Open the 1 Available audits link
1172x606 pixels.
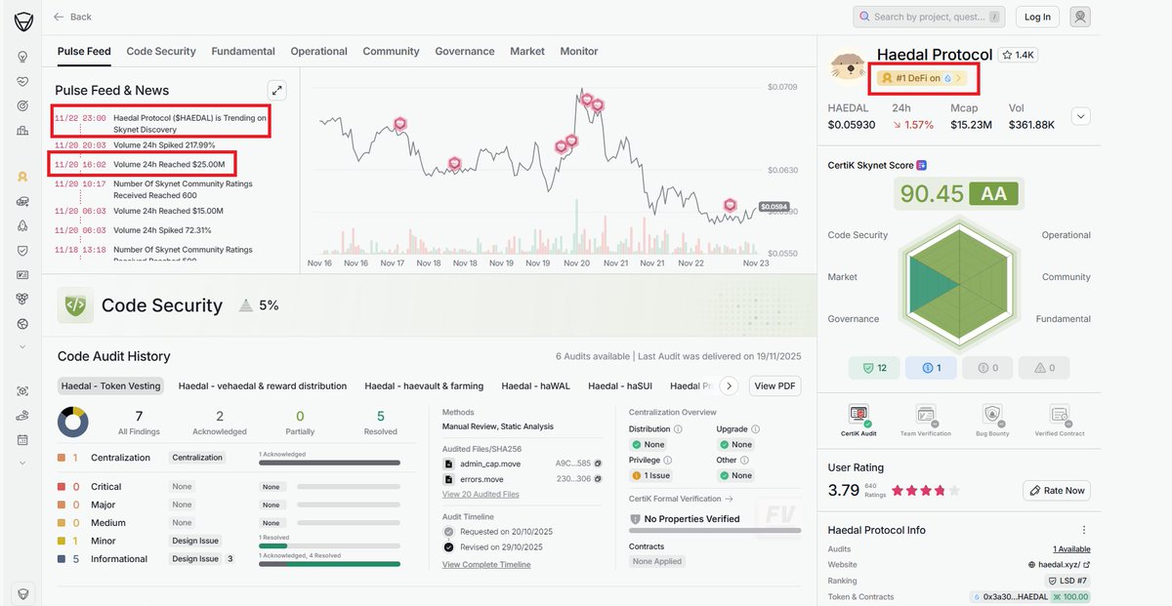(x=1071, y=549)
